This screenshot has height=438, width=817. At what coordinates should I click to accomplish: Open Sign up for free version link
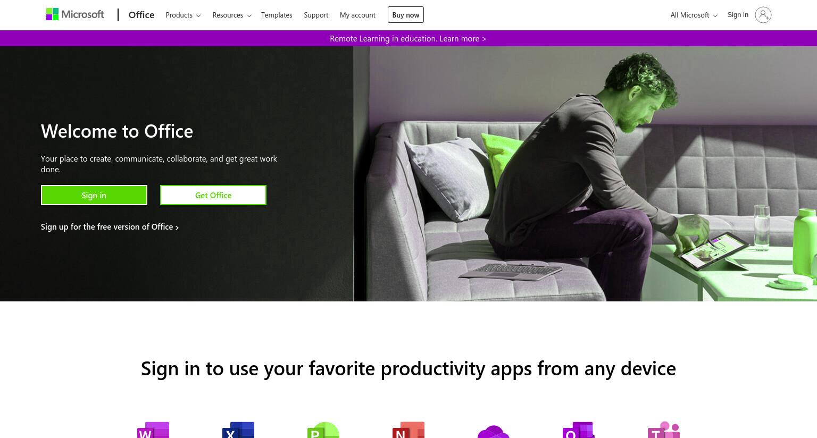point(110,227)
